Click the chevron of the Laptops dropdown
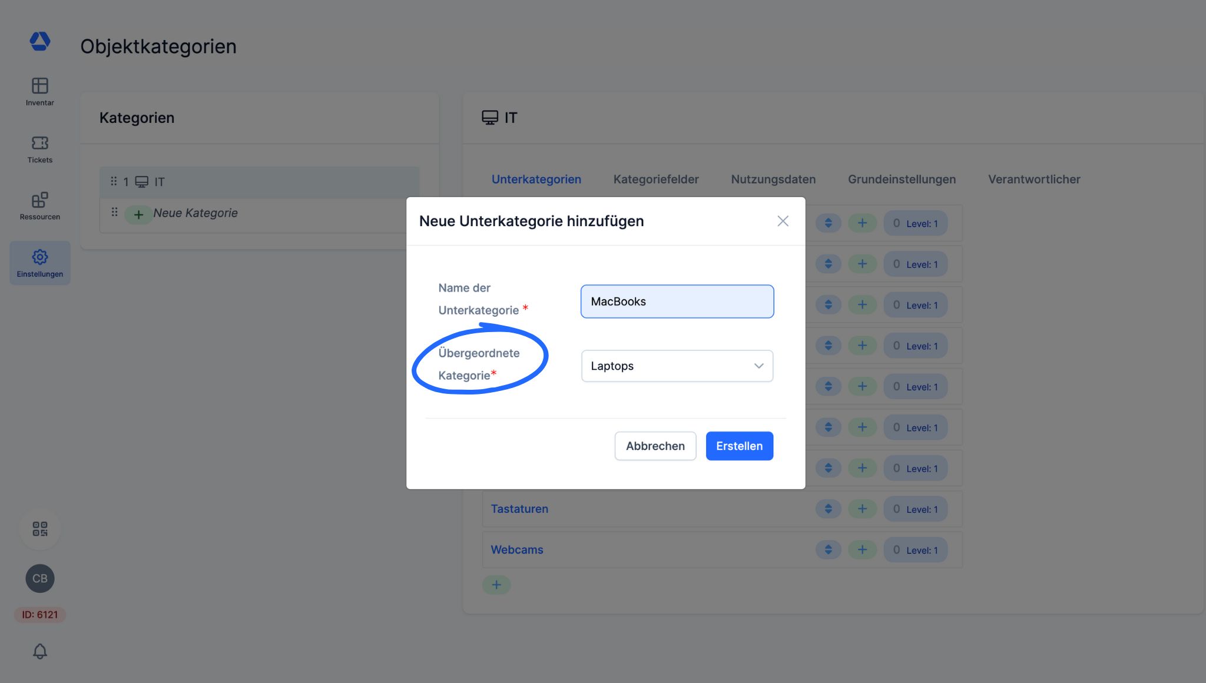This screenshot has height=683, width=1206. [758, 366]
